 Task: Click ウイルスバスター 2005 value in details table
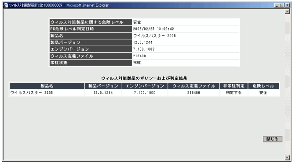tap(154, 36)
